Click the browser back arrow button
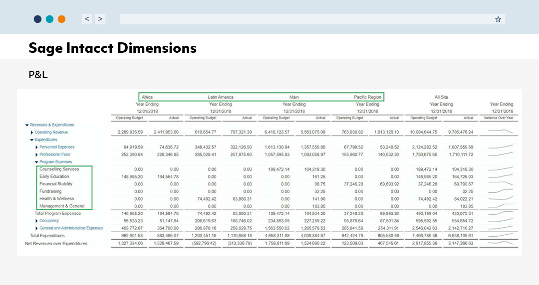Screen dimensions: 539x285 pos(87,19)
